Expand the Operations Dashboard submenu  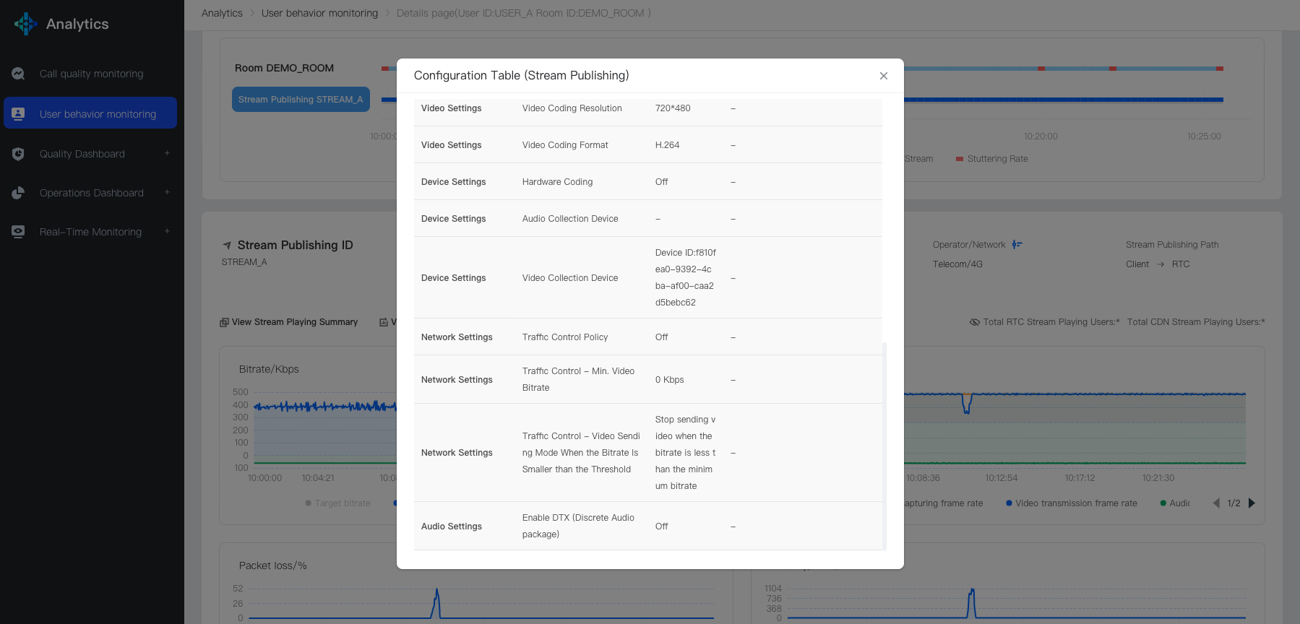[x=167, y=192]
